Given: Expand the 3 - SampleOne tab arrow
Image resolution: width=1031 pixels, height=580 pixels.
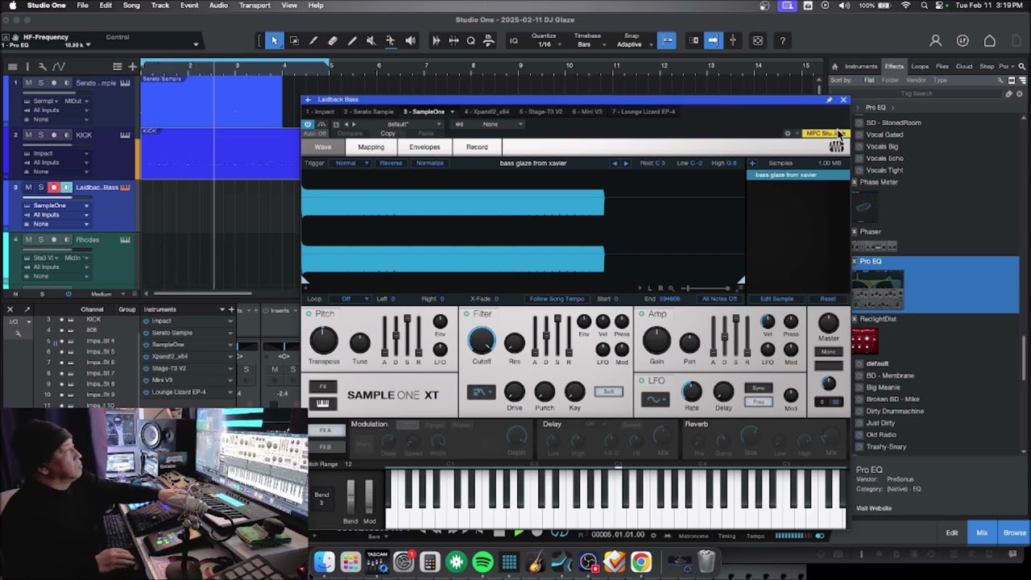Looking at the screenshot, I should (x=452, y=112).
